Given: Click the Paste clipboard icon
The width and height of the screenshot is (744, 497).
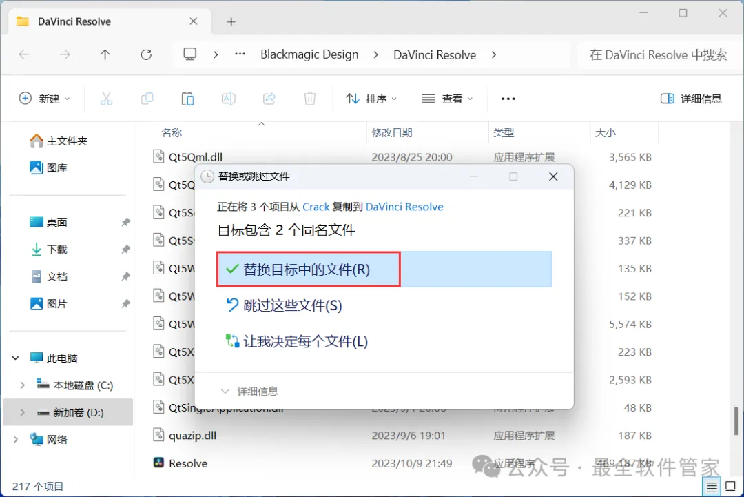Looking at the screenshot, I should [188, 99].
